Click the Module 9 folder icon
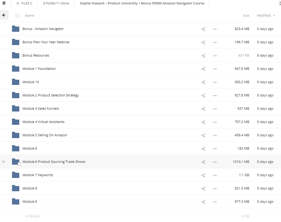Image resolution: width=281 pixels, height=222 pixels. point(16,201)
